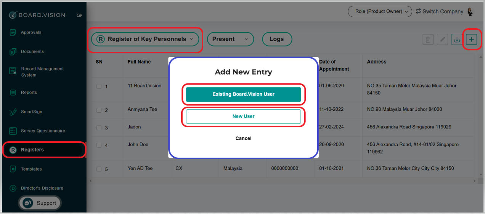Tick checkbox for row 1

tap(99, 86)
